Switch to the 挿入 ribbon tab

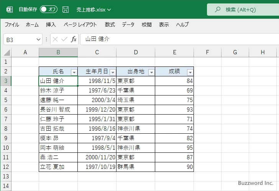[51, 24]
